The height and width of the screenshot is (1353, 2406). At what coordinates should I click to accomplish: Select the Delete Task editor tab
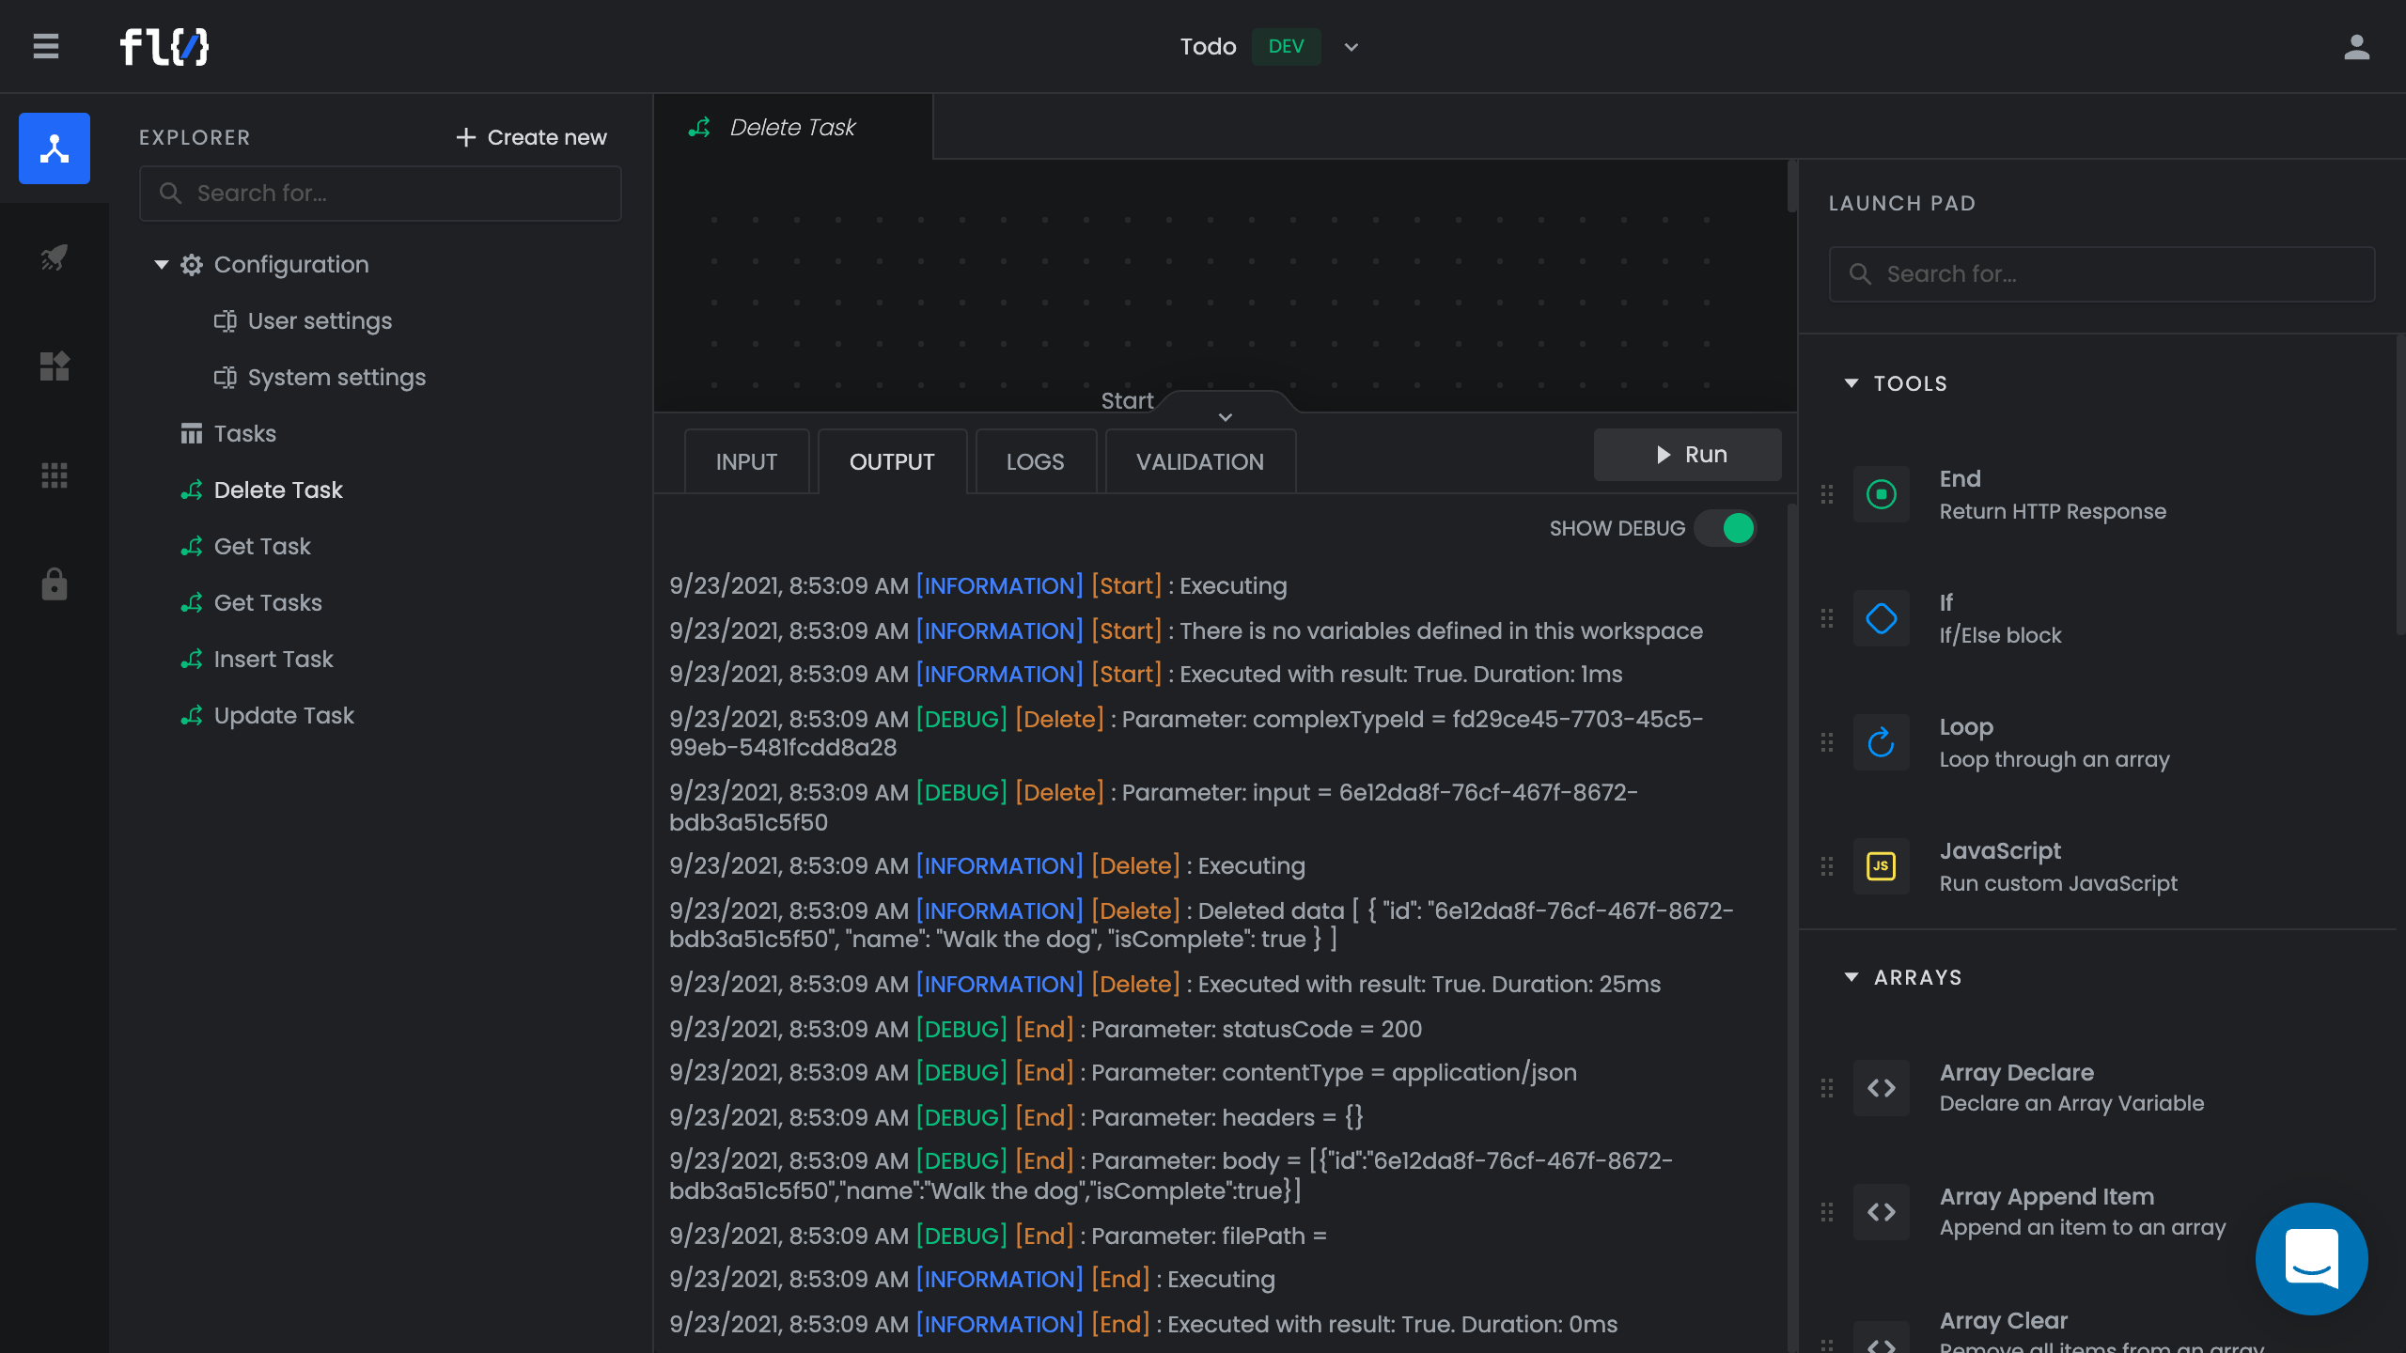tap(792, 127)
